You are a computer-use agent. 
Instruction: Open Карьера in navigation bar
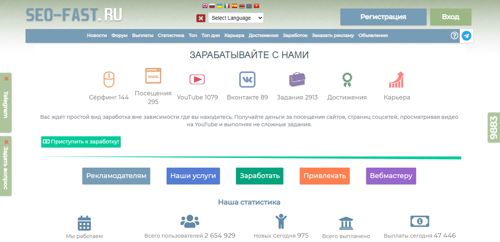(x=234, y=36)
